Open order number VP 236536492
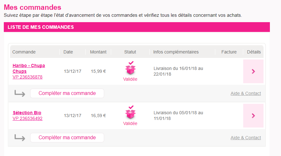 [x=28, y=118]
